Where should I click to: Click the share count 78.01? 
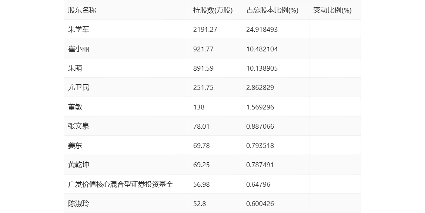pyautogui.click(x=201, y=126)
